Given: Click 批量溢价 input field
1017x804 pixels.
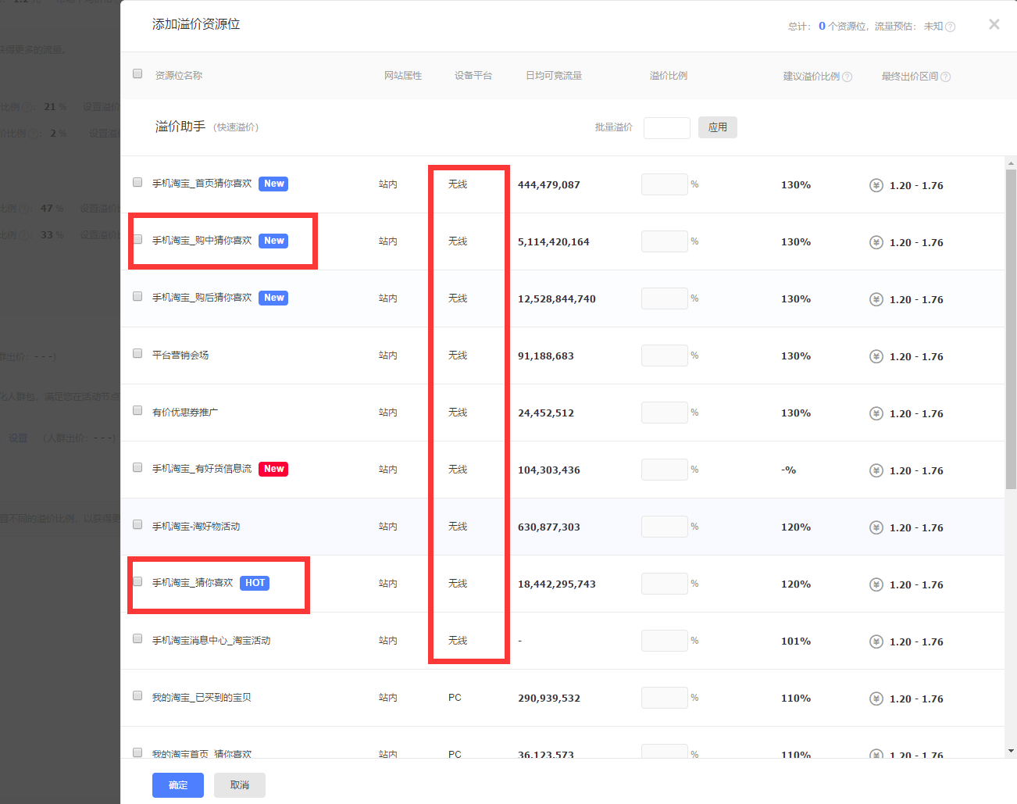Looking at the screenshot, I should 667,127.
